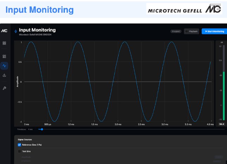This screenshot has height=164, width=227.
Task: Click the '-0.5' amplitude axis tick
Action: (x=20, y=102)
